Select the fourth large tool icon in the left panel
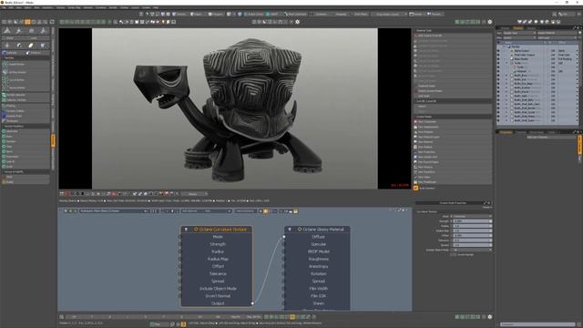This screenshot has width=583, height=328. pos(44,31)
